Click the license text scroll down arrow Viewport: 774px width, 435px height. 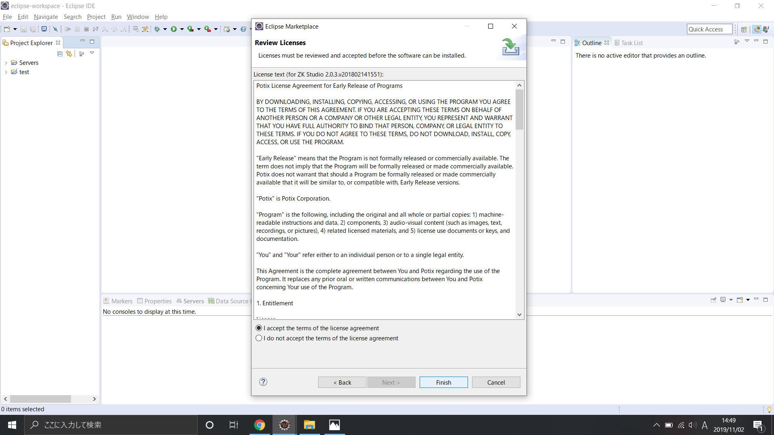519,315
